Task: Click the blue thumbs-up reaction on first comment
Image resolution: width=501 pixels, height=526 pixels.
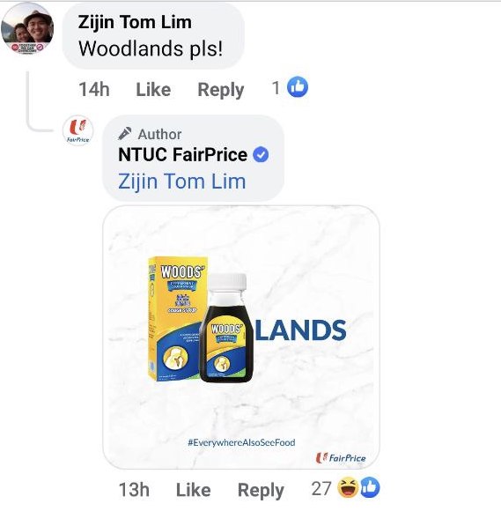Action: click(298, 87)
